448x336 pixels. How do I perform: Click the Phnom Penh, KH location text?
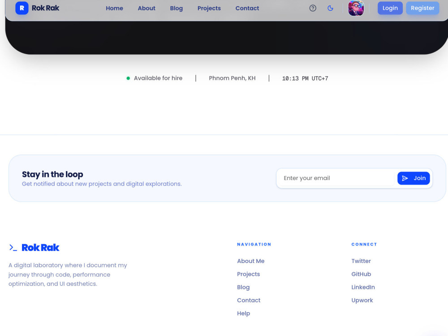coord(232,78)
